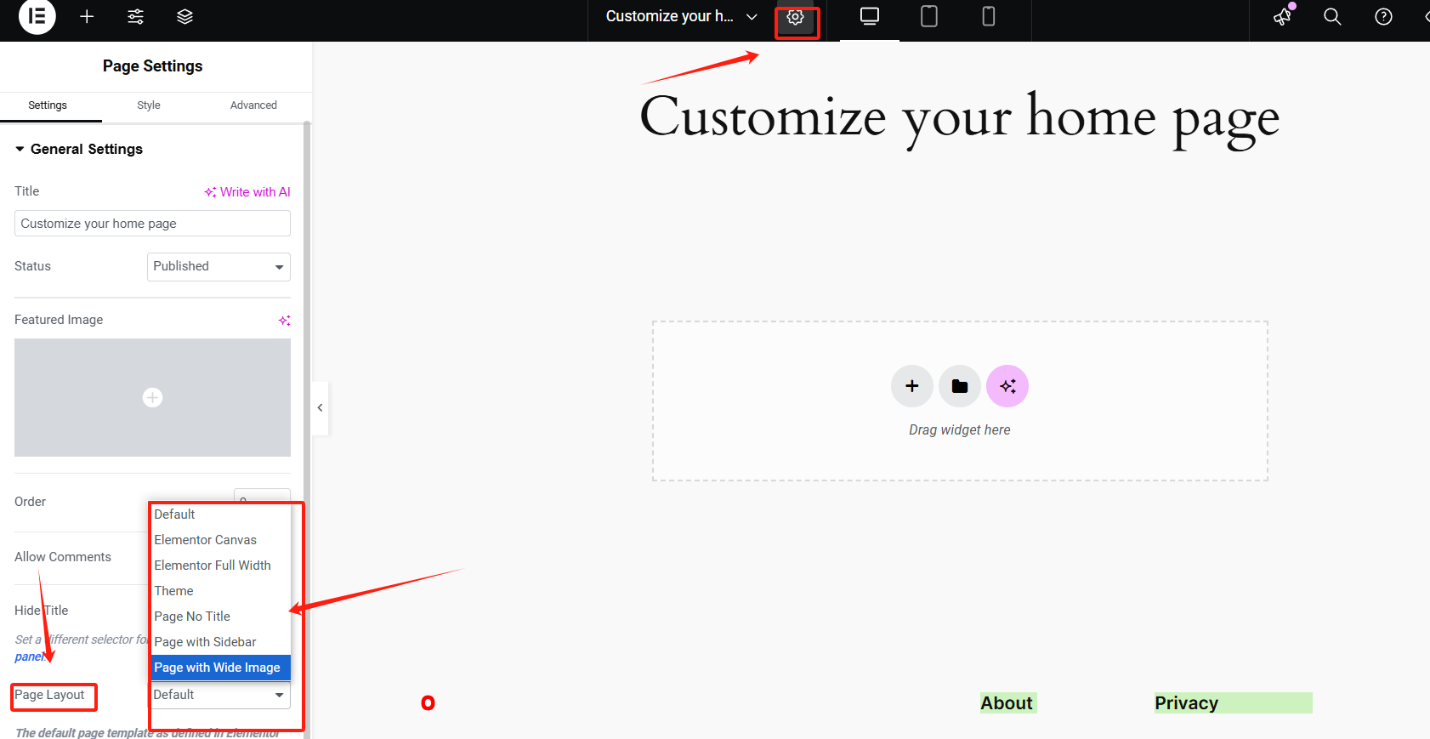Viewport: 1430px width, 739px height.
Task: Add a featured image placeholder
Action: point(152,397)
